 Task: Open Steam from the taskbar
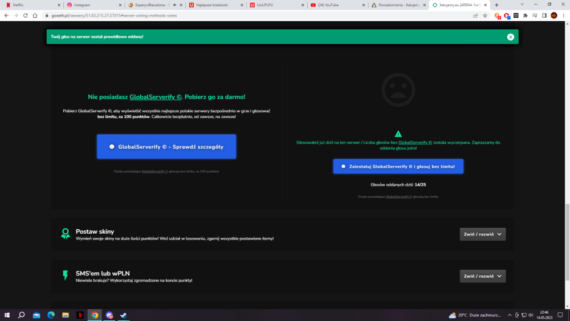[x=124, y=315]
